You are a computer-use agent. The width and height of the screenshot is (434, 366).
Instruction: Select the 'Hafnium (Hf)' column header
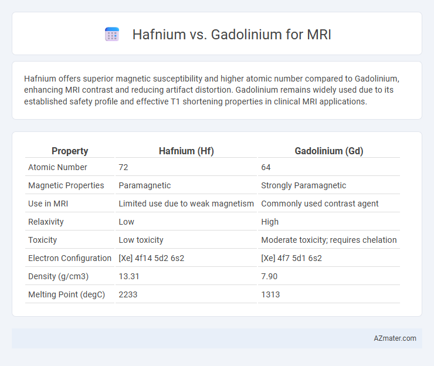[187, 151]
